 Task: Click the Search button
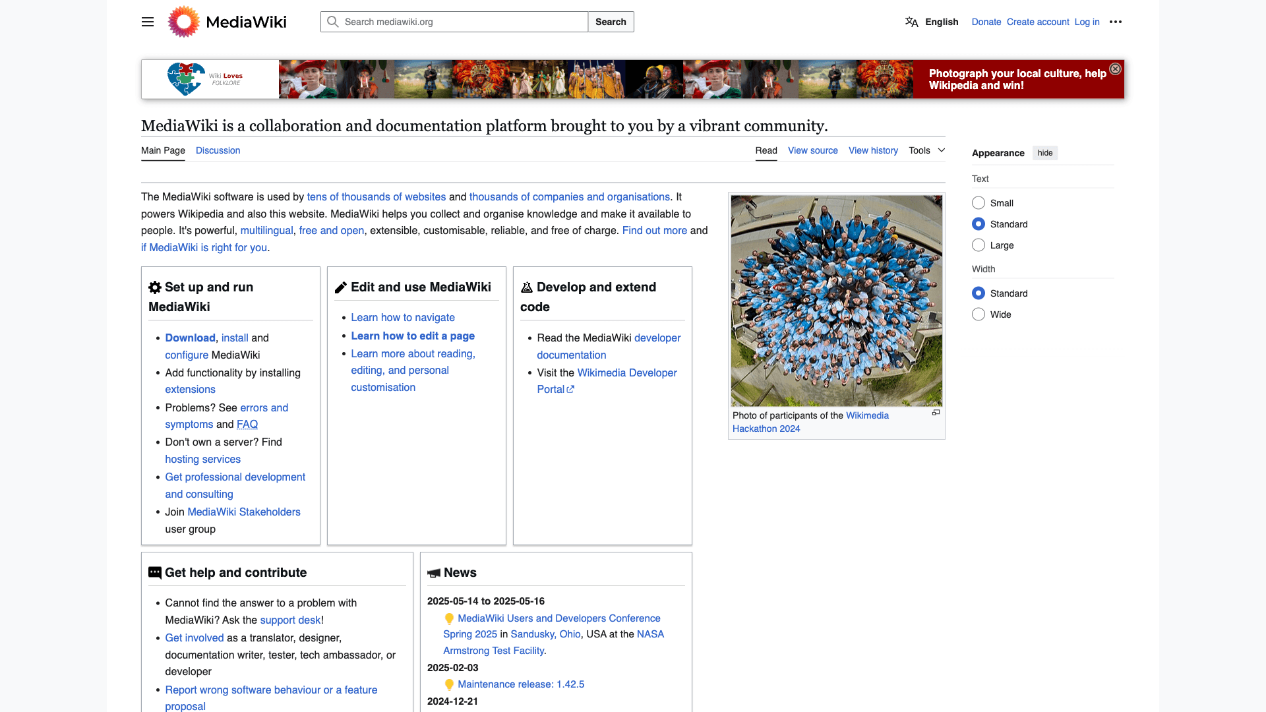click(611, 22)
